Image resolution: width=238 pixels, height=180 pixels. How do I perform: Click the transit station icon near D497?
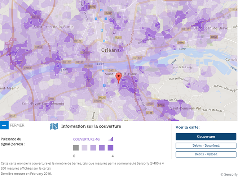click(x=106, y=19)
